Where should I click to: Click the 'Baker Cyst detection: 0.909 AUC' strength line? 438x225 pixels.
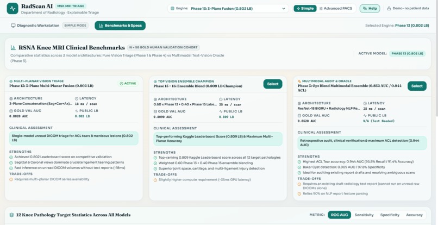tap(344, 167)
